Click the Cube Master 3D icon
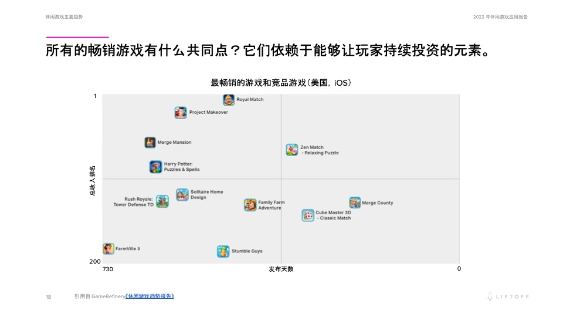This screenshot has height=317, width=563. tap(308, 215)
